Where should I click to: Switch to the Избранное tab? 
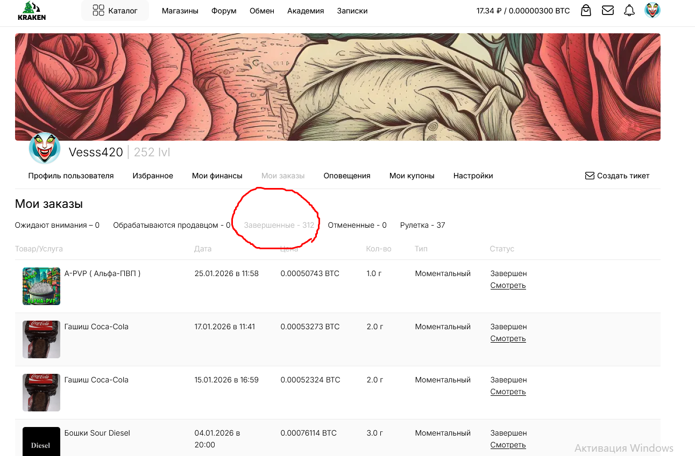pyautogui.click(x=153, y=176)
